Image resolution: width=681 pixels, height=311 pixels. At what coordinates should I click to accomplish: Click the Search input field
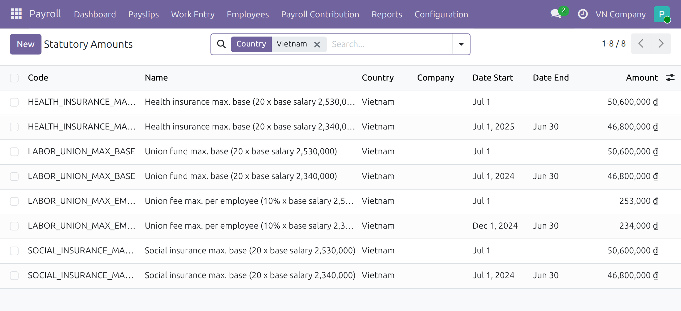[x=390, y=44]
